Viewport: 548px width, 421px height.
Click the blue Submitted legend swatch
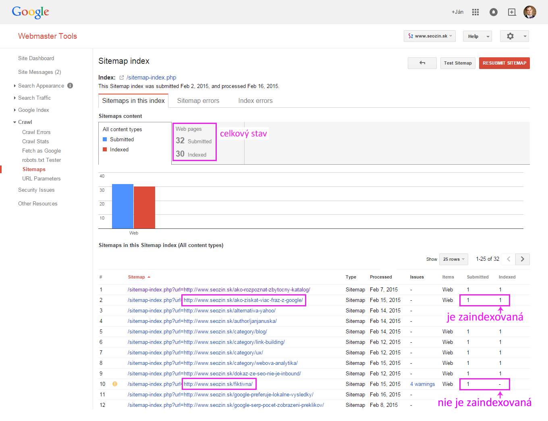[105, 139]
